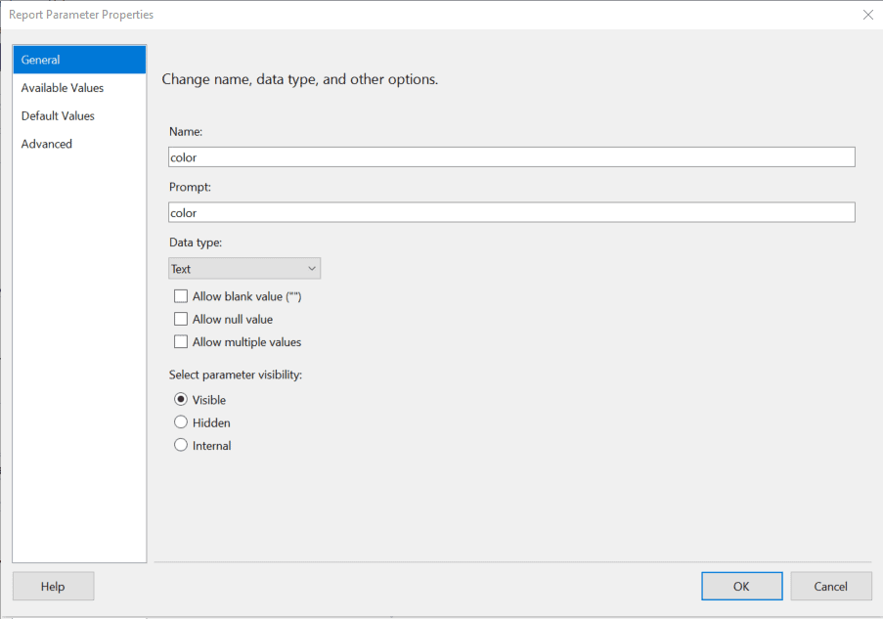Image resolution: width=883 pixels, height=619 pixels.
Task: Set parameter visibility to Internal
Action: tap(181, 445)
